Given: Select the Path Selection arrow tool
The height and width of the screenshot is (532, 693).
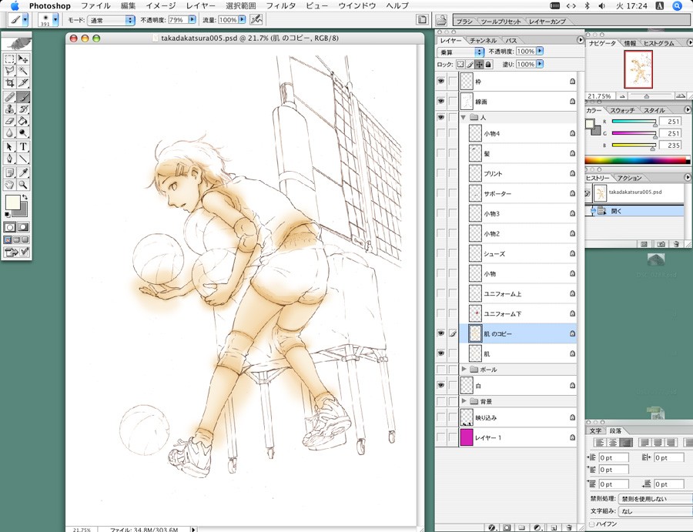Looking at the screenshot, I should (10, 147).
